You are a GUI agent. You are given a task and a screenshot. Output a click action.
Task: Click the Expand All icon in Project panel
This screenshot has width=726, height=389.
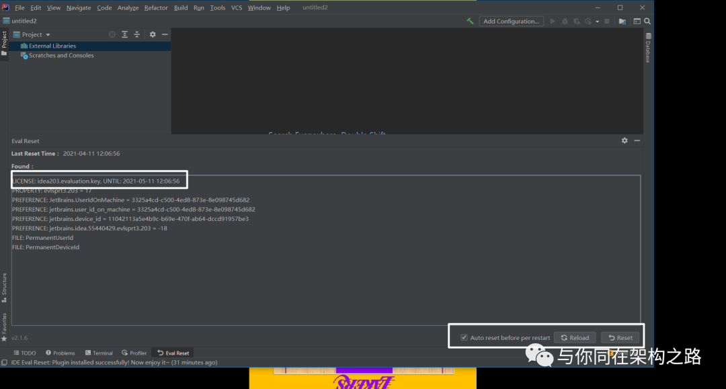pos(124,35)
